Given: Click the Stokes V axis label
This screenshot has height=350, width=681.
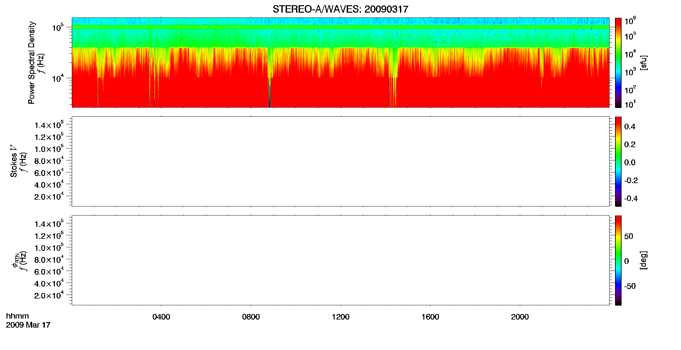Looking at the screenshot, I should click(x=14, y=161).
